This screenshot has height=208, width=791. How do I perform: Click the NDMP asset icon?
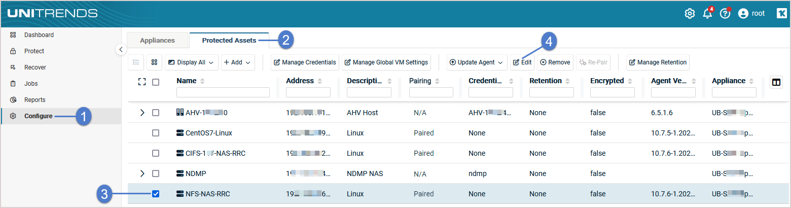(x=179, y=174)
